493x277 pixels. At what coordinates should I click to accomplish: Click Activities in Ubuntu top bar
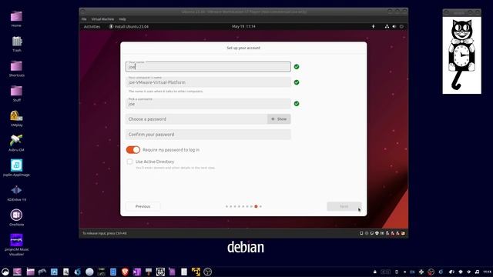pyautogui.click(x=92, y=27)
